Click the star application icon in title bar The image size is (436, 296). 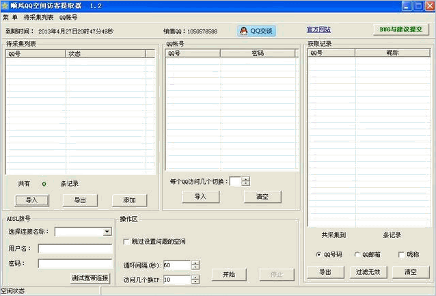(5, 6)
